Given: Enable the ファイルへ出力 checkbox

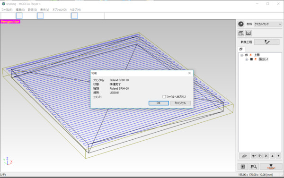Looking at the screenshot, I should coord(164,97).
